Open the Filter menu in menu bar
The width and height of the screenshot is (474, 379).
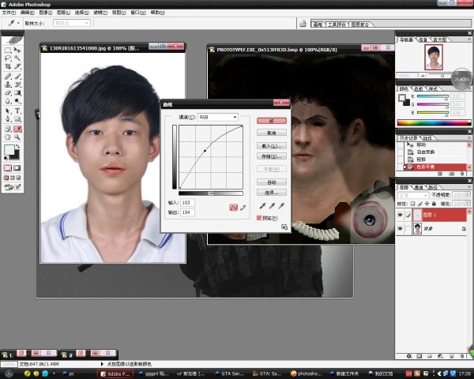pyautogui.click(x=100, y=13)
